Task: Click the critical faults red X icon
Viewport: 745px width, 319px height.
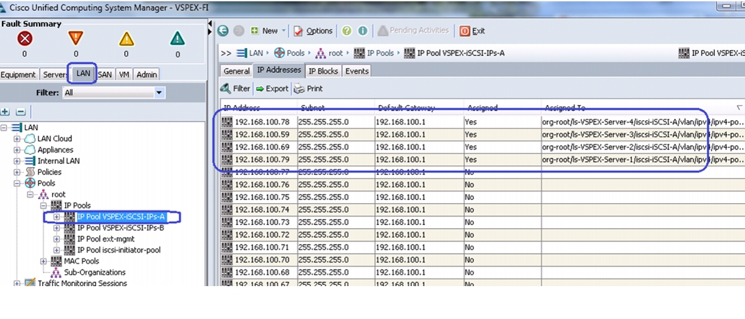Action: click(25, 38)
